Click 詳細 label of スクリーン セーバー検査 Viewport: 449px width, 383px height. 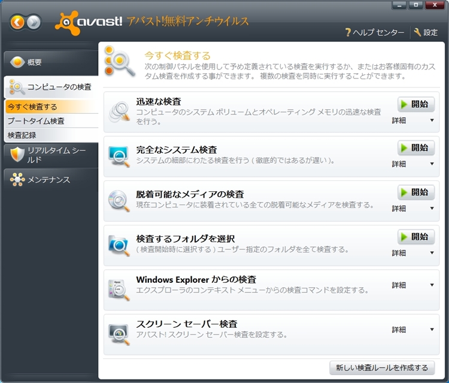pos(399,330)
